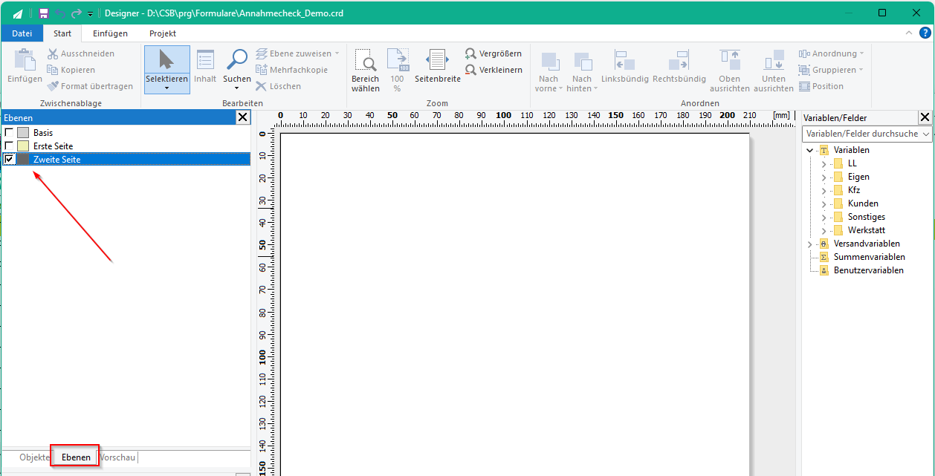Switch to the Vorschau panel tab

click(118, 457)
